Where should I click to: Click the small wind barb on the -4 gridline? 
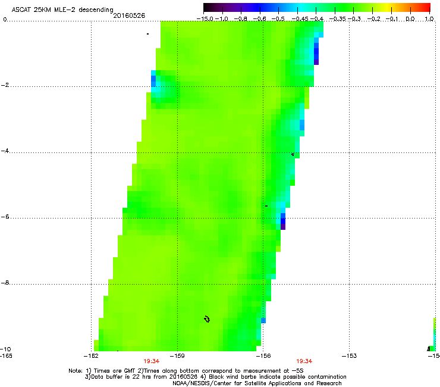pos(293,154)
